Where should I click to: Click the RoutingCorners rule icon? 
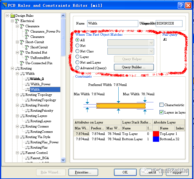[x=27, y=132]
